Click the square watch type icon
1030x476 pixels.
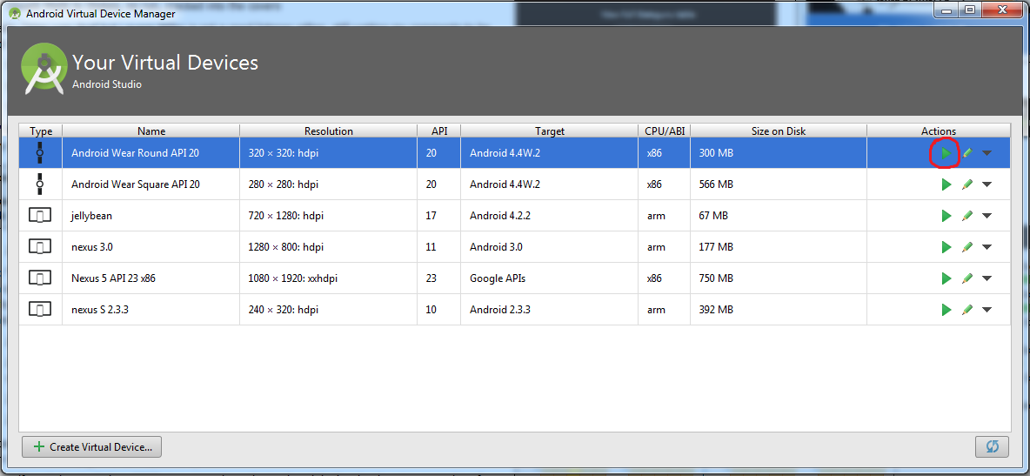[x=40, y=184]
